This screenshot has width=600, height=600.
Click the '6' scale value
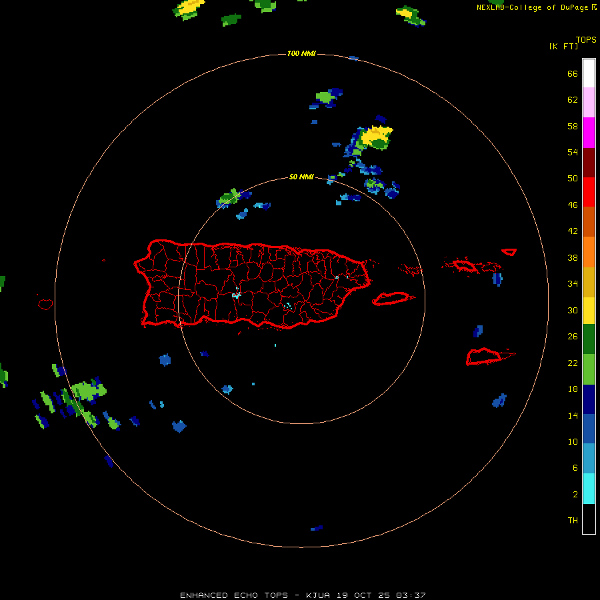tap(575, 467)
